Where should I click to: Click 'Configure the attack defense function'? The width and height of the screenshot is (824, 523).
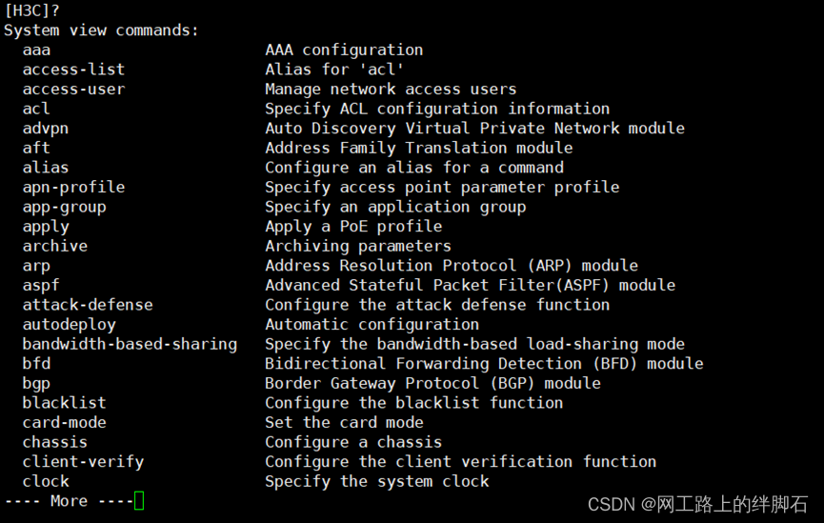[438, 305]
